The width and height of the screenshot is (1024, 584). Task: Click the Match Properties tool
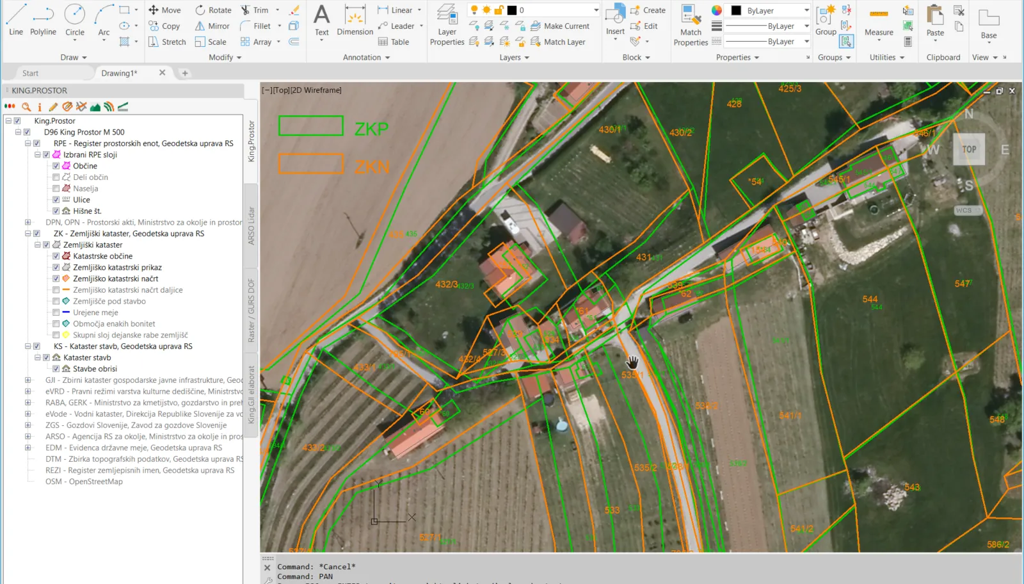coord(691,26)
